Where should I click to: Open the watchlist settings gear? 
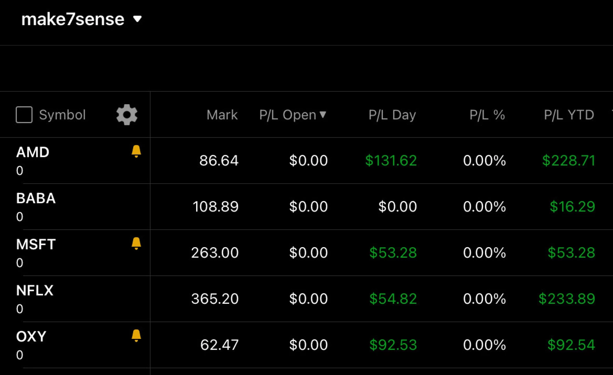(127, 115)
